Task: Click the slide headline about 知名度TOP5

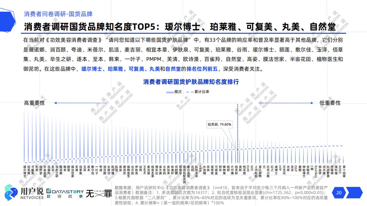Action: tap(180, 27)
